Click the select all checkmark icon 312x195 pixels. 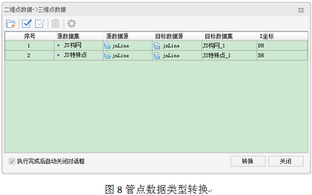(x=27, y=23)
